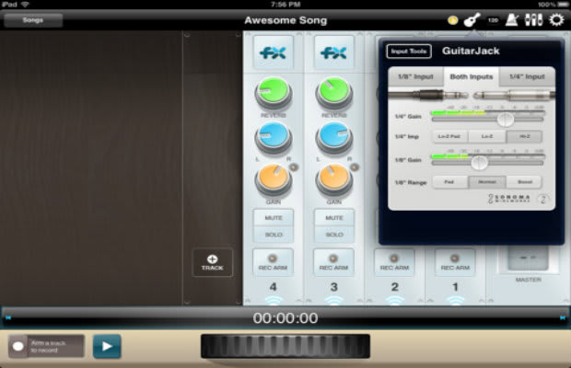Image resolution: width=571 pixels, height=368 pixels.
Task: Go back to Songs list
Action: coord(33,20)
